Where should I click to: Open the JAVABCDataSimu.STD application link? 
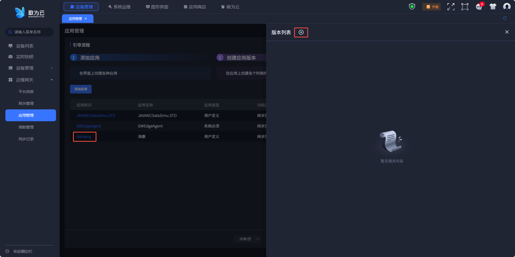click(96, 116)
